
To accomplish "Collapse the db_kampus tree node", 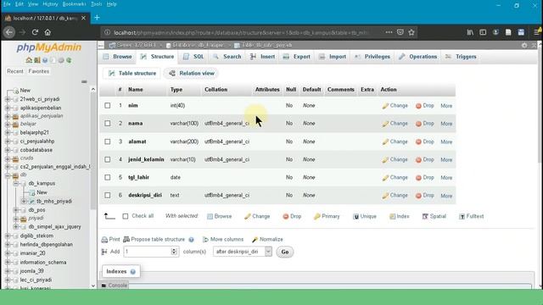I will point(16,183).
